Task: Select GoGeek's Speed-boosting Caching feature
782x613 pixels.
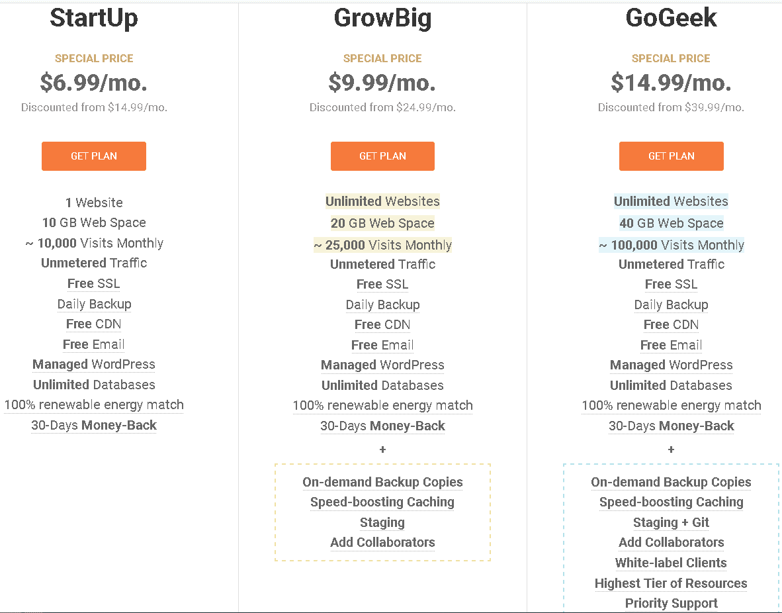Action: [672, 502]
